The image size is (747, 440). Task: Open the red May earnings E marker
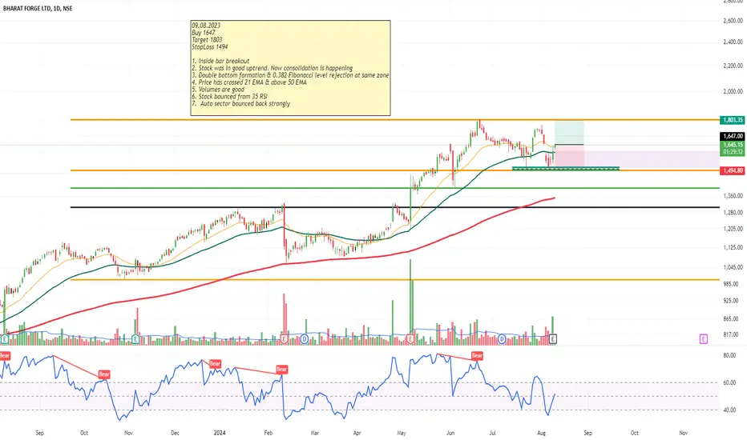pyautogui.click(x=410, y=338)
